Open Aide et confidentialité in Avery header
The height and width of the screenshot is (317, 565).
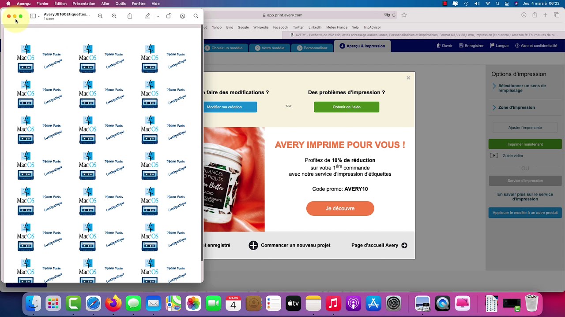536,46
